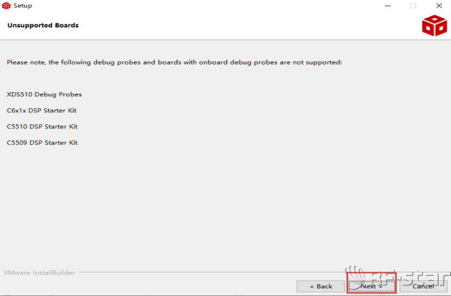Image resolution: width=451 pixels, height=296 pixels.
Task: Select the C5510 DSP Starter Kit entry
Action: pos(42,126)
